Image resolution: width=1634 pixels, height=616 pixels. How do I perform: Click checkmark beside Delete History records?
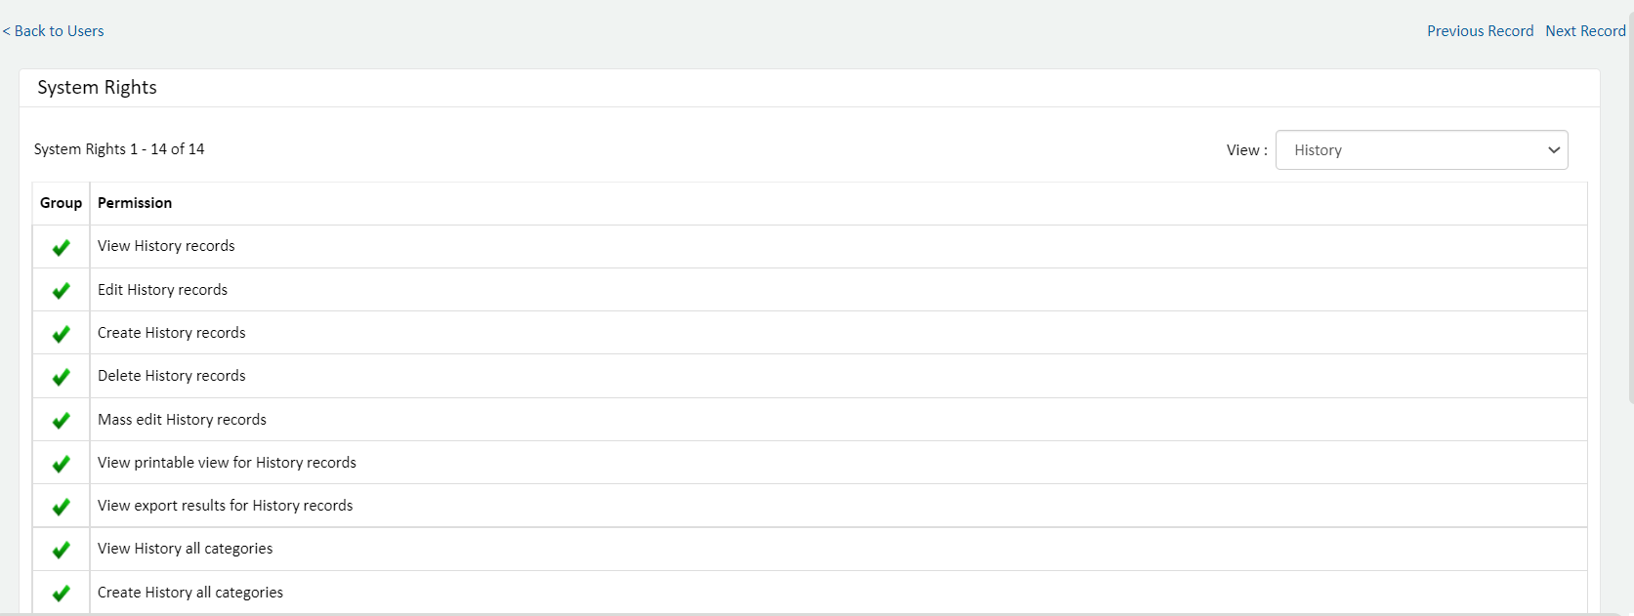pos(61,377)
